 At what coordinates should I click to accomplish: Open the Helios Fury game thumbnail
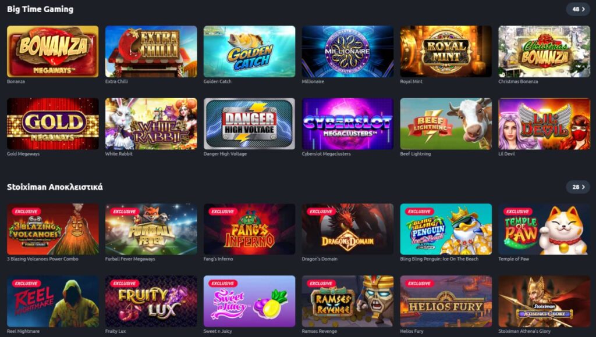tap(446, 302)
